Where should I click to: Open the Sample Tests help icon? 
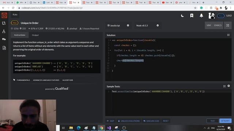229,86
